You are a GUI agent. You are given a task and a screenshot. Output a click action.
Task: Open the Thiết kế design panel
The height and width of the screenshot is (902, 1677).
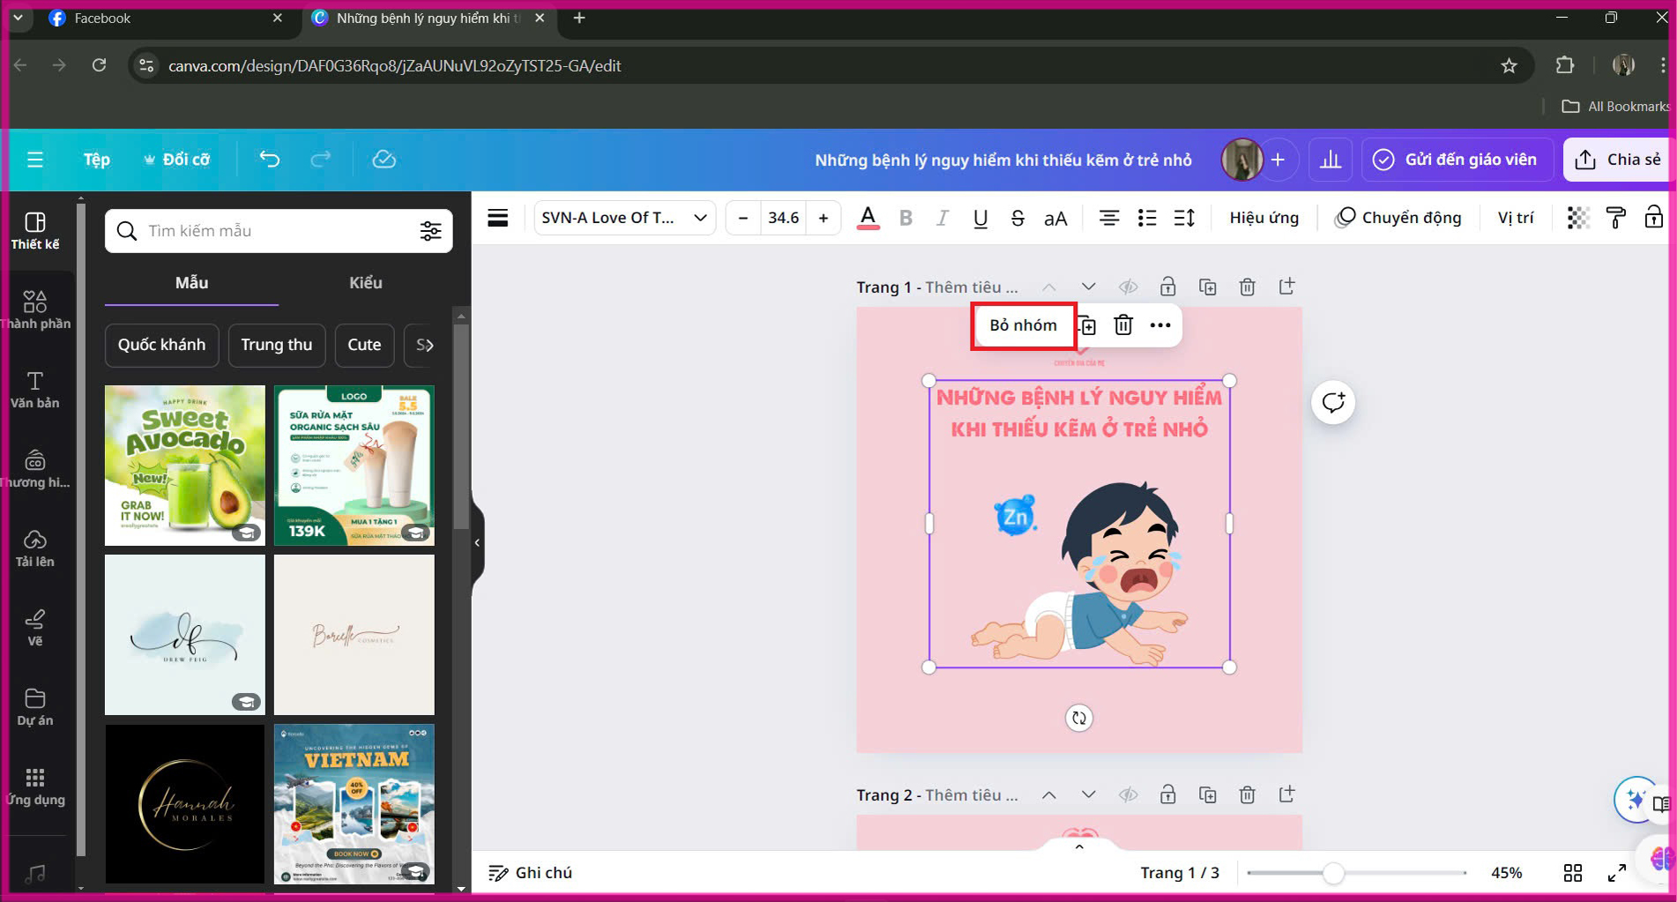click(35, 230)
